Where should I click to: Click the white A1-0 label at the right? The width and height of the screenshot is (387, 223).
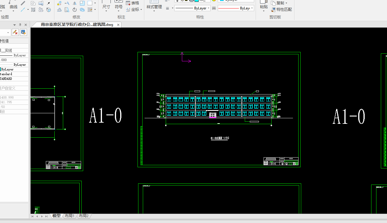coord(349,116)
